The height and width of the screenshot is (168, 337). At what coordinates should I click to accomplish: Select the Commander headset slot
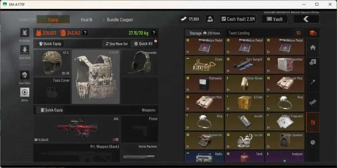[139, 63]
